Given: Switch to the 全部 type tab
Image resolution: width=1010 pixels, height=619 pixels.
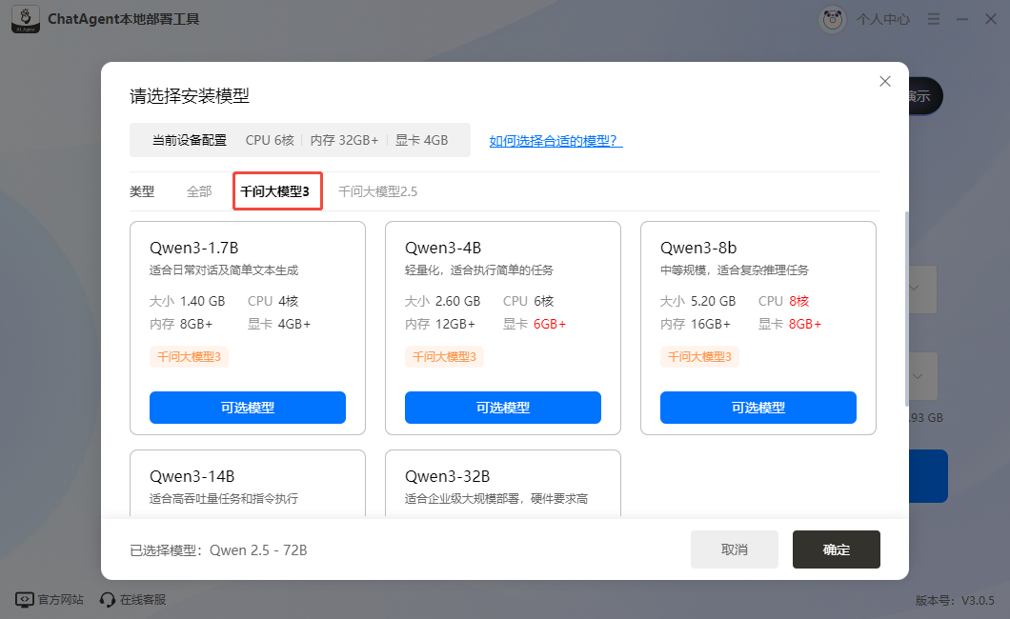Looking at the screenshot, I should (199, 191).
